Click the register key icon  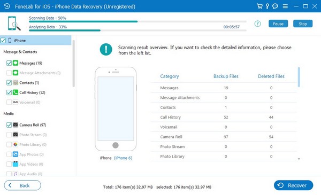(267, 6)
